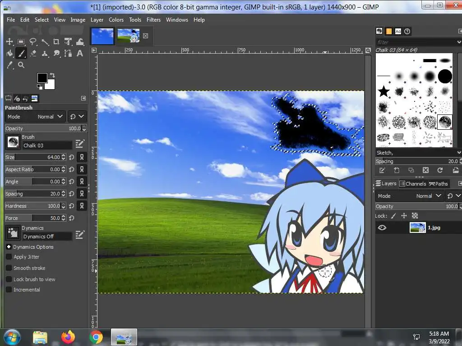Open Layers panel Mode Normal dropdown
Screen dimensions: 462x346
410,196
